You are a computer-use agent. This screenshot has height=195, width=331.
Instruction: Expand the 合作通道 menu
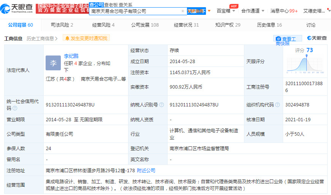(253, 11)
